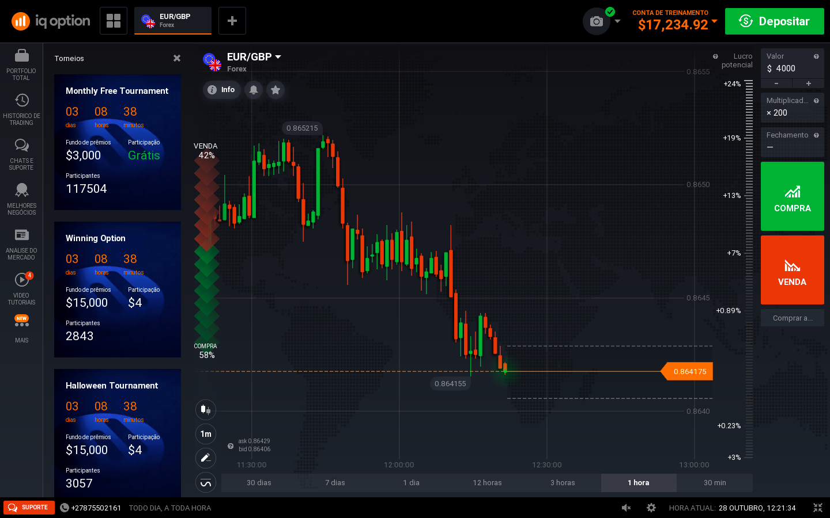This screenshot has width=830, height=518.
Task: Close the Torneios panel
Action: click(x=177, y=58)
